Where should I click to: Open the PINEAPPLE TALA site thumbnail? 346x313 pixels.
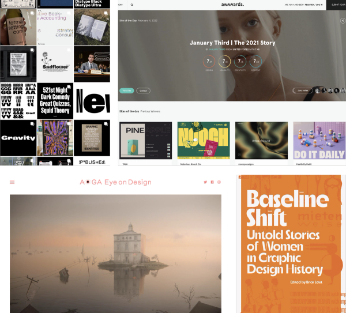(146, 140)
